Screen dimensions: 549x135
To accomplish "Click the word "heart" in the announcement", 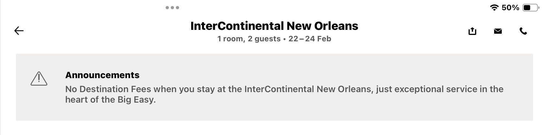I will coord(77,100).
